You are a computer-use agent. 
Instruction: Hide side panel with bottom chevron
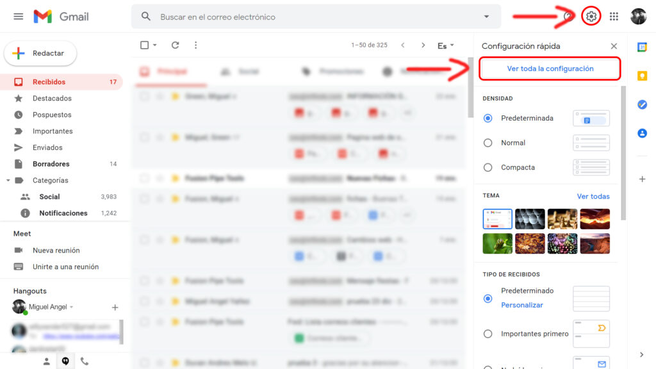[x=642, y=355]
